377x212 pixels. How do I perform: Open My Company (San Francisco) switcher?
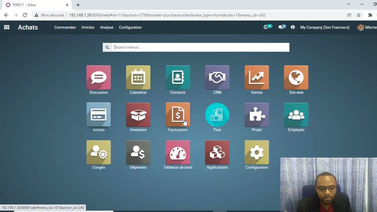point(325,27)
